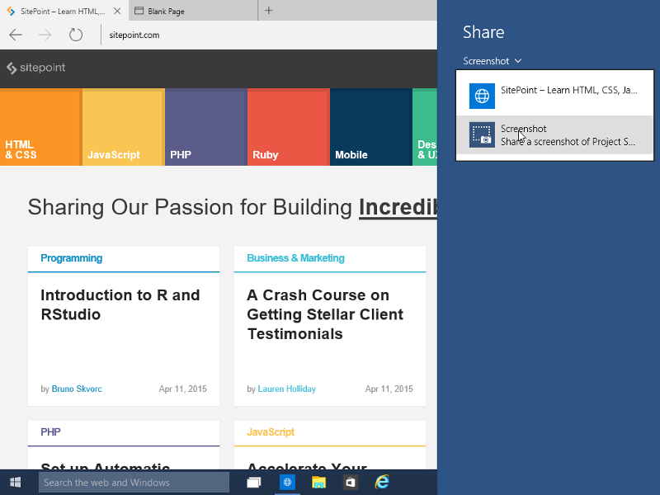Click the browser back arrow
This screenshot has height=495, width=660.
coord(16,35)
